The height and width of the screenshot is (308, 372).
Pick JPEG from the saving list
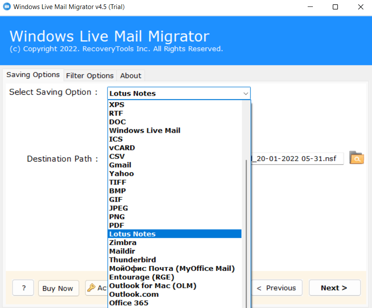pyautogui.click(x=175, y=208)
